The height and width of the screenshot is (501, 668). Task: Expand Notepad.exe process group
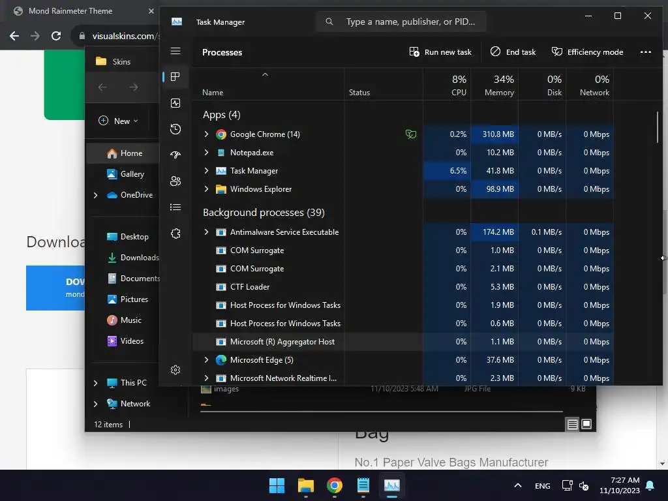click(207, 153)
